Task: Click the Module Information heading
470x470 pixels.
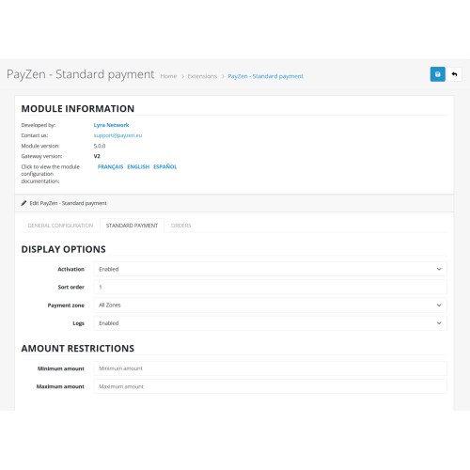Action: (x=78, y=109)
